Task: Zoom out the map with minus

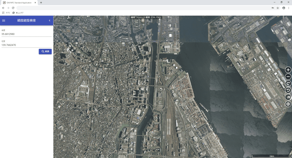Action: coord(288,77)
